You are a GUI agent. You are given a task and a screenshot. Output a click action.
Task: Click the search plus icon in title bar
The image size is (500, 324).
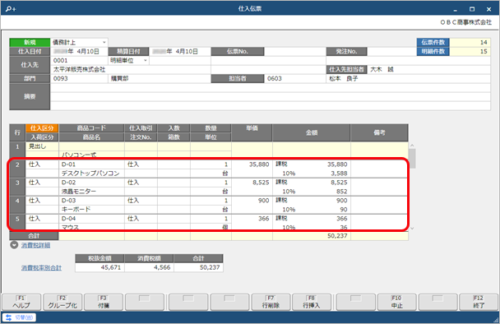point(11,9)
